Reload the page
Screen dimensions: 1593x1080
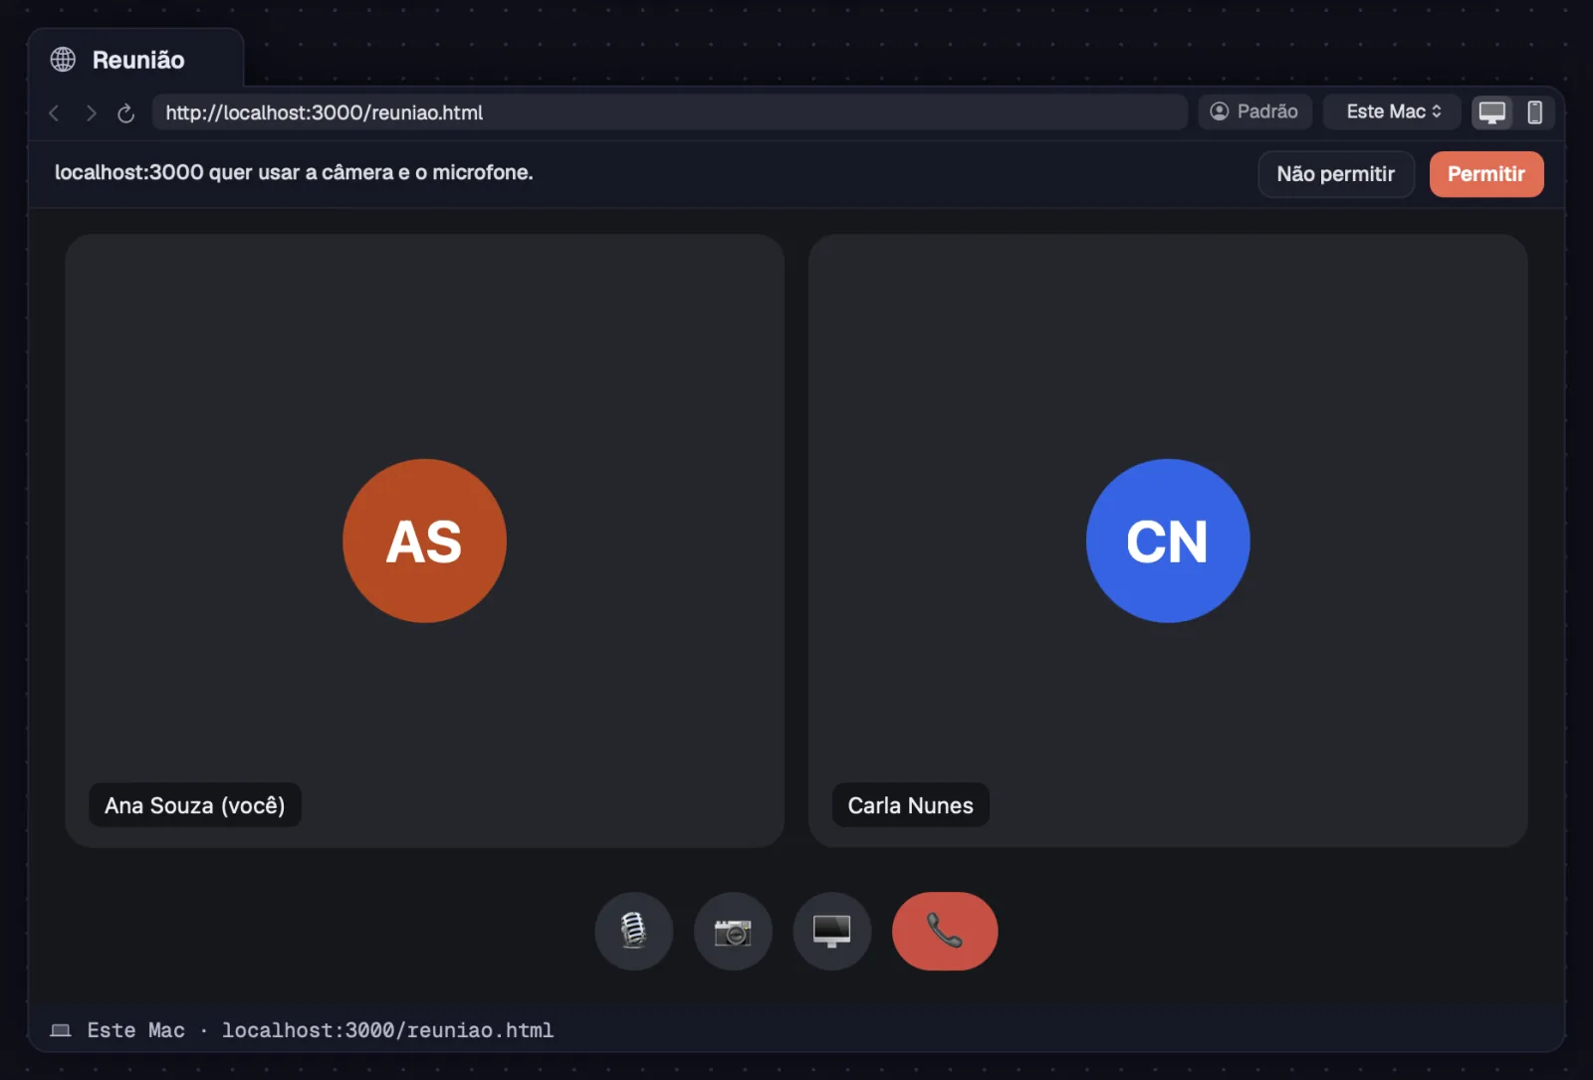tap(125, 112)
